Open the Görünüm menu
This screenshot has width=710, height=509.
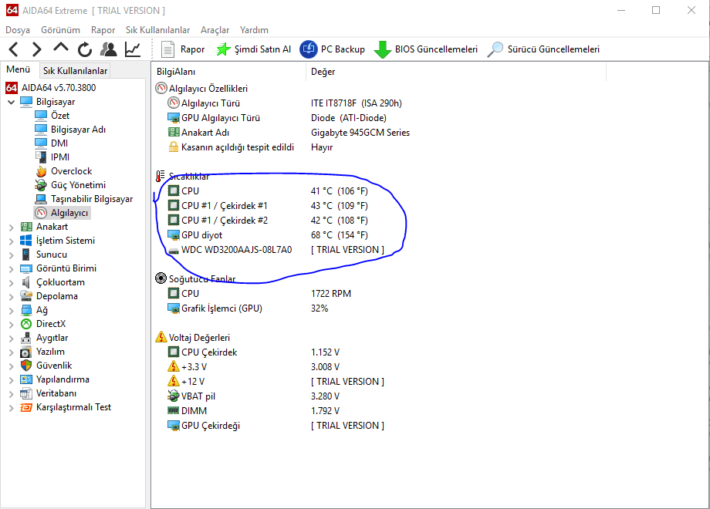(60, 30)
